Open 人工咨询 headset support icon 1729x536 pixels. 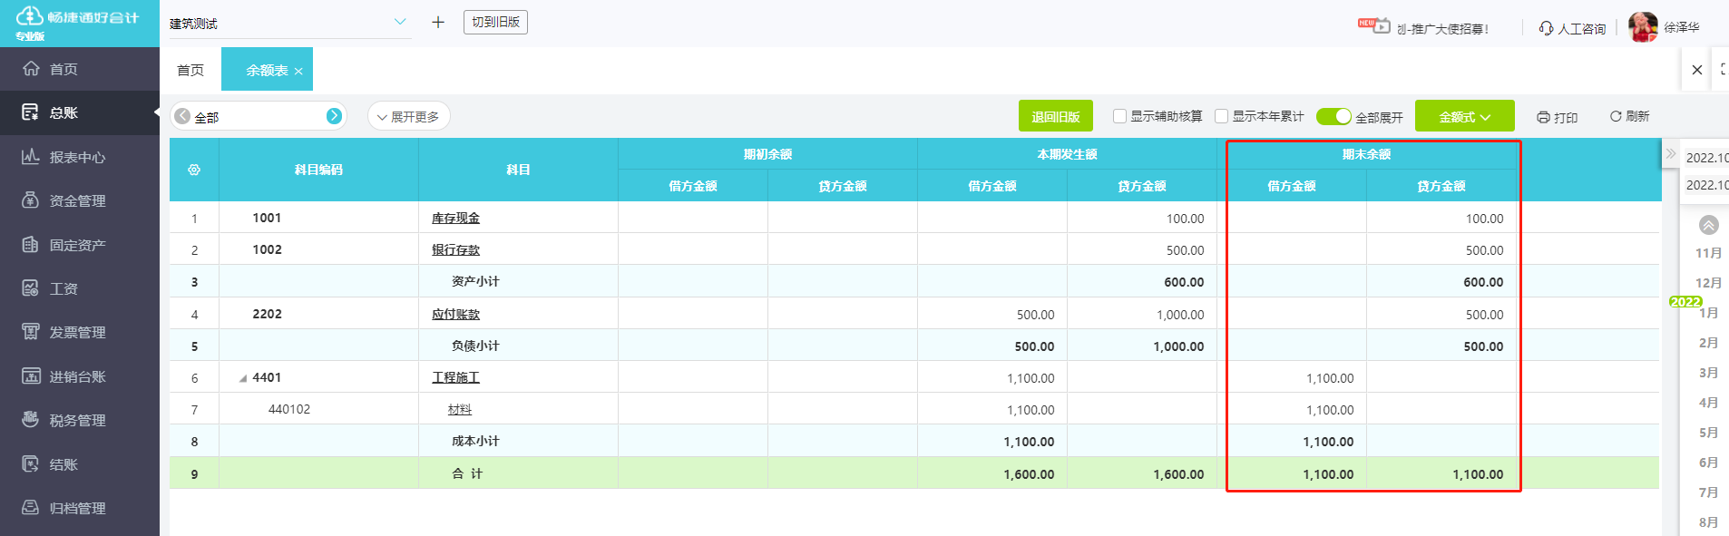[x=1546, y=28]
